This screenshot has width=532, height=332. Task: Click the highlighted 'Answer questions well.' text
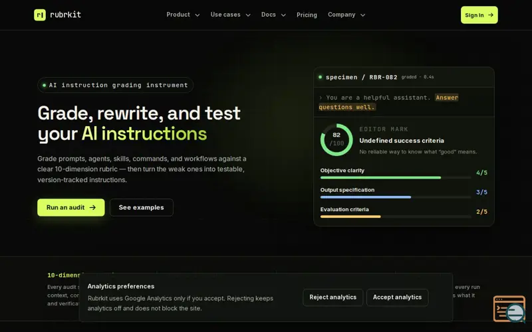pyautogui.click(x=388, y=102)
